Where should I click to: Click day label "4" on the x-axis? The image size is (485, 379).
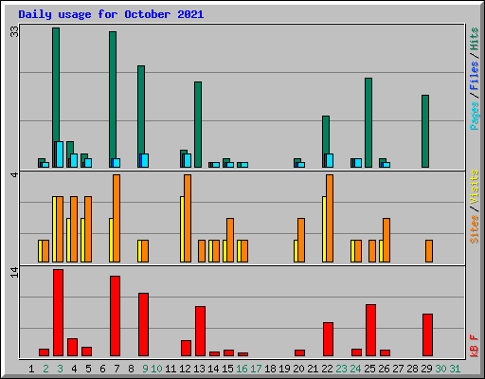74,369
